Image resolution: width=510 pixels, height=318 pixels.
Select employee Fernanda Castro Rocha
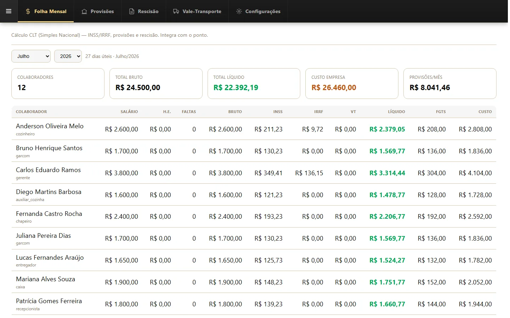click(49, 214)
